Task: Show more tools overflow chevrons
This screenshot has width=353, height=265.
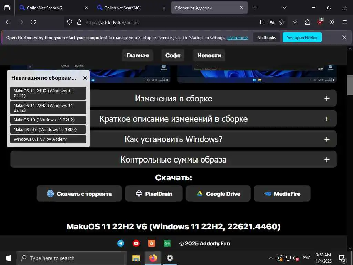Action: click(x=332, y=22)
